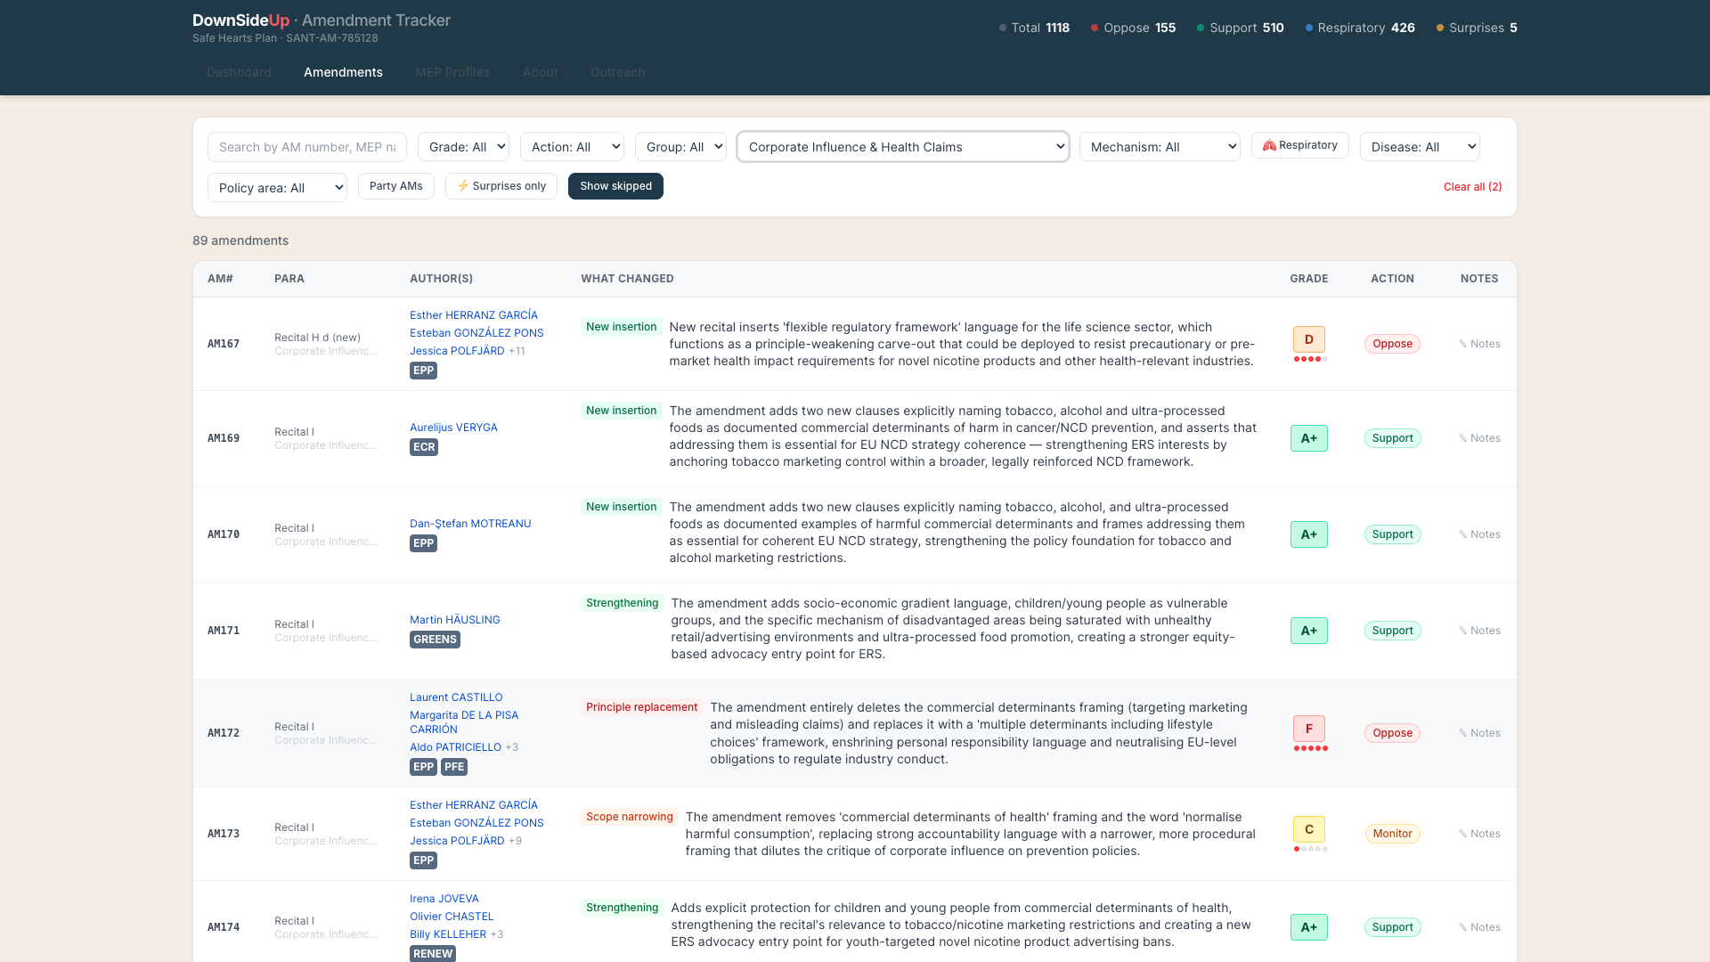Toggle the Party AMs filter
The image size is (1710, 962).
(396, 186)
